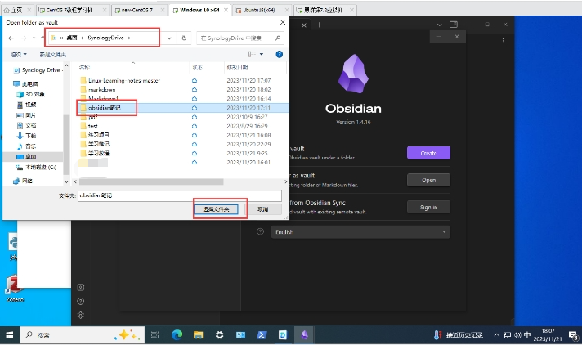Click the Obsidian logo in the launcher
Viewport: 582px width, 345px height.
pyautogui.click(x=353, y=73)
